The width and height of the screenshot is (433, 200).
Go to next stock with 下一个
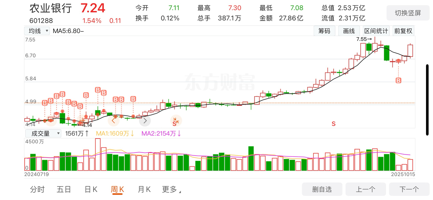click(409, 189)
